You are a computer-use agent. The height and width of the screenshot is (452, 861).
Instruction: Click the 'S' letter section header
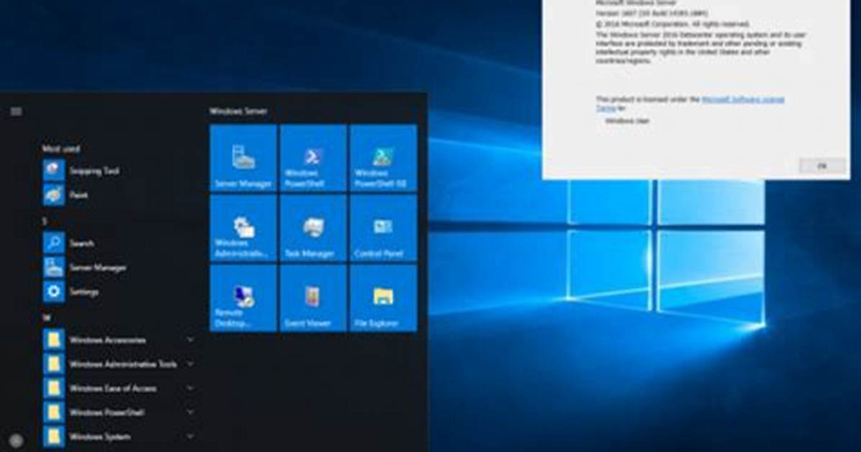(x=45, y=221)
